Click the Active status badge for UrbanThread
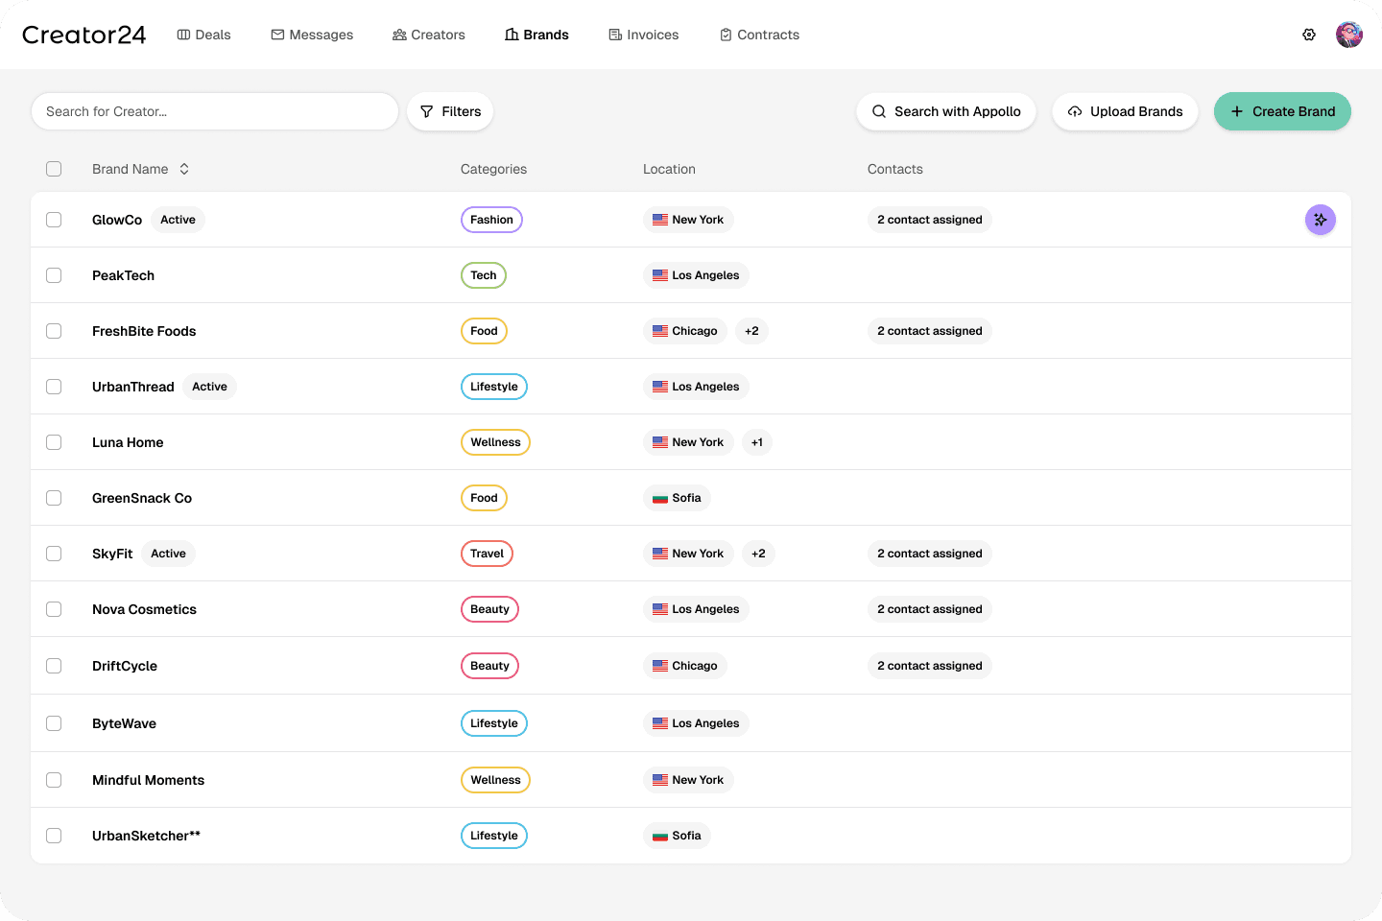Viewport: 1382px width, 921px height. [x=209, y=387]
